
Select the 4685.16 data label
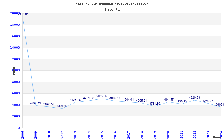pyautogui.click(x=115, y=99)
